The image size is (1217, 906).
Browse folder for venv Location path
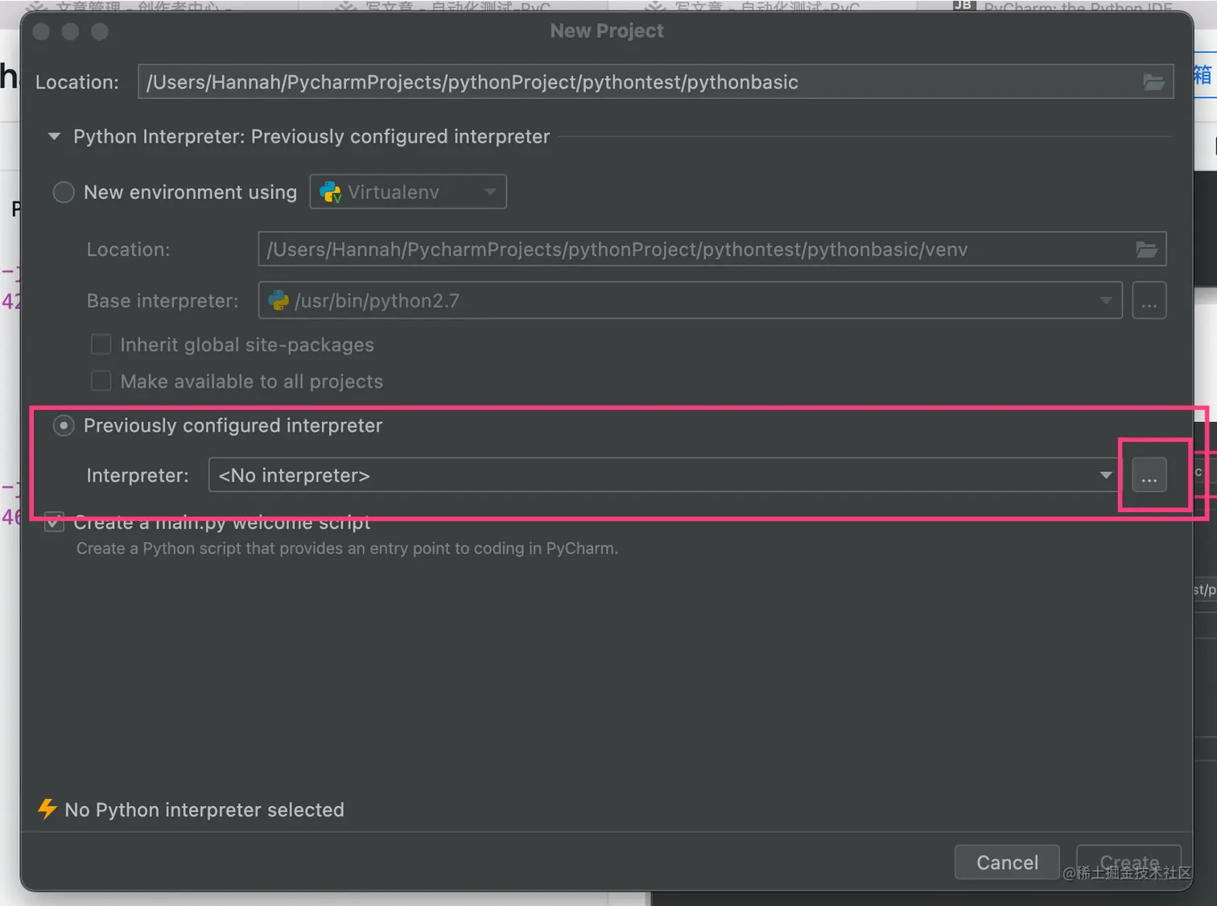pos(1146,250)
